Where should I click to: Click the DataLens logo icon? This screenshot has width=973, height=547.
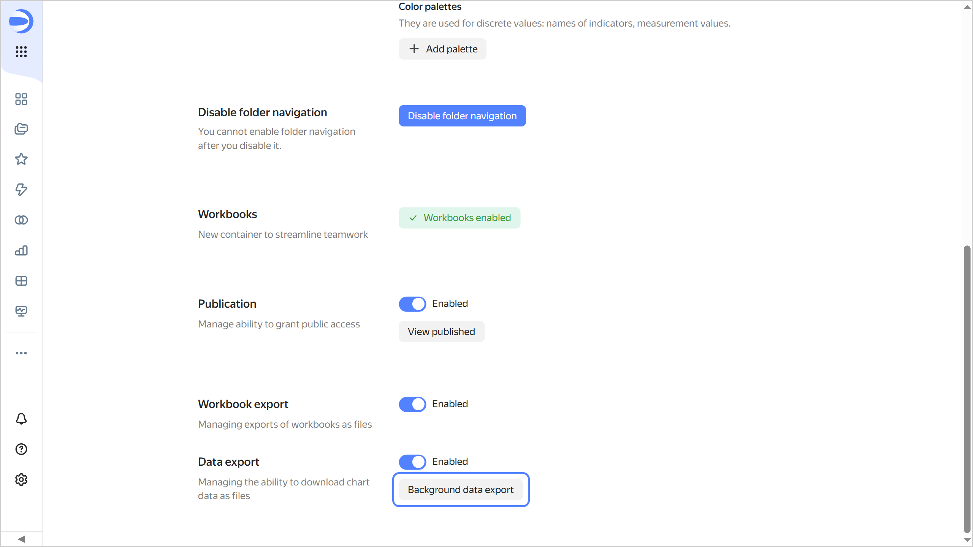21,21
